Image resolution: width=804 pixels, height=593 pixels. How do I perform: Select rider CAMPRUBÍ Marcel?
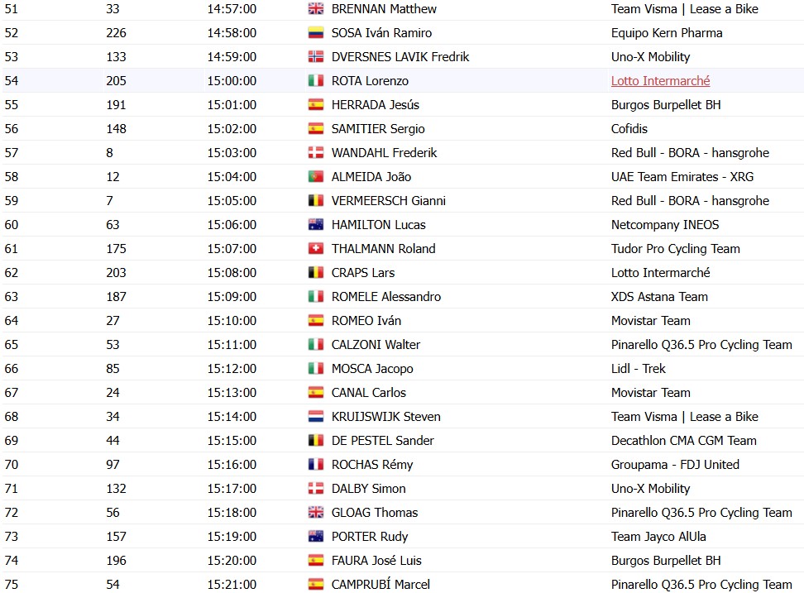(x=380, y=585)
